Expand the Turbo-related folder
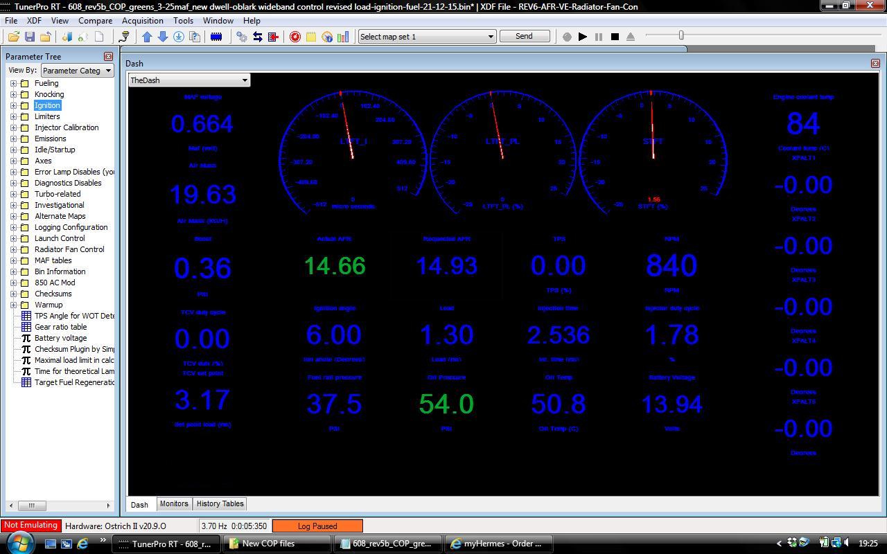The width and height of the screenshot is (887, 554). point(13,194)
